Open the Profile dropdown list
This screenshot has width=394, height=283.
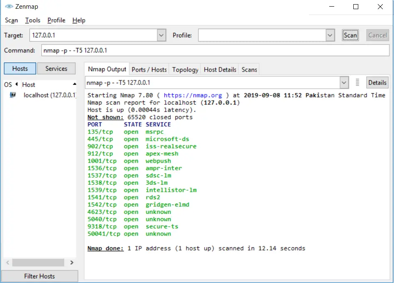pyautogui.click(x=330, y=35)
